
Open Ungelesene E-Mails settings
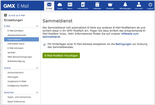click(17, 81)
